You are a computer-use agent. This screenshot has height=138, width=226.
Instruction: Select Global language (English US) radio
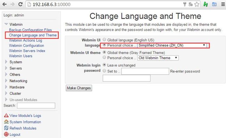(x=104, y=40)
